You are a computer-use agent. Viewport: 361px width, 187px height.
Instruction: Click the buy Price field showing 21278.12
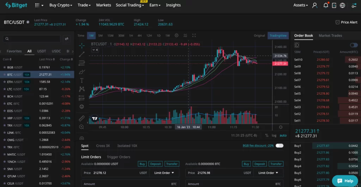(x=115, y=173)
